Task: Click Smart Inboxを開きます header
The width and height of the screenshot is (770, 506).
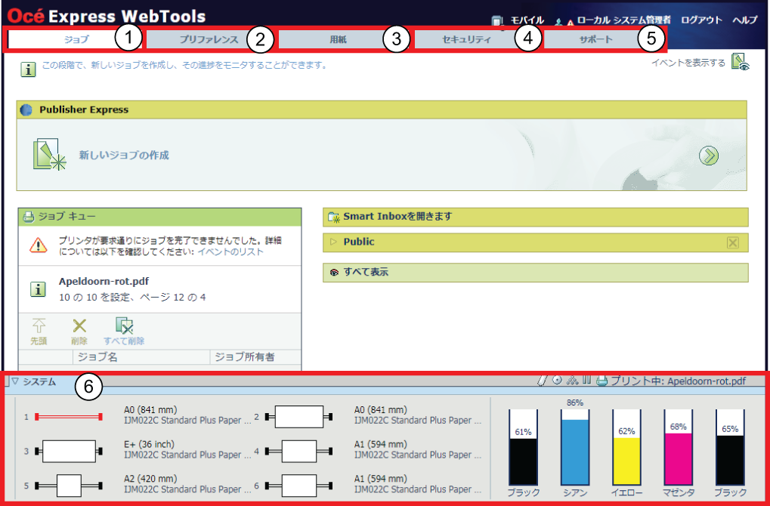Action: click(x=535, y=217)
